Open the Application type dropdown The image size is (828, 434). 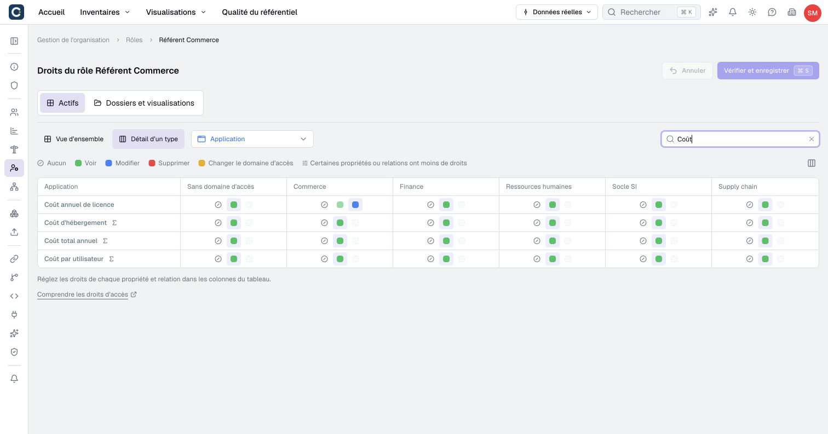click(x=252, y=139)
